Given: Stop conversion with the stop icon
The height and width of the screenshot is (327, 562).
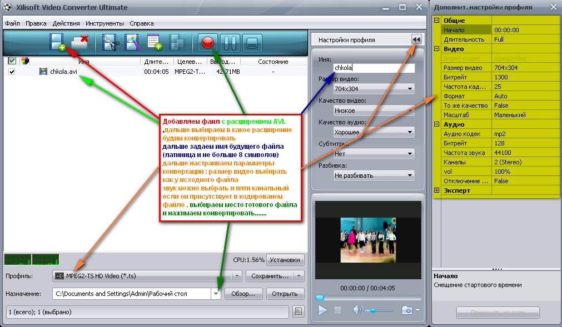Looking at the screenshot, I should tap(252, 43).
